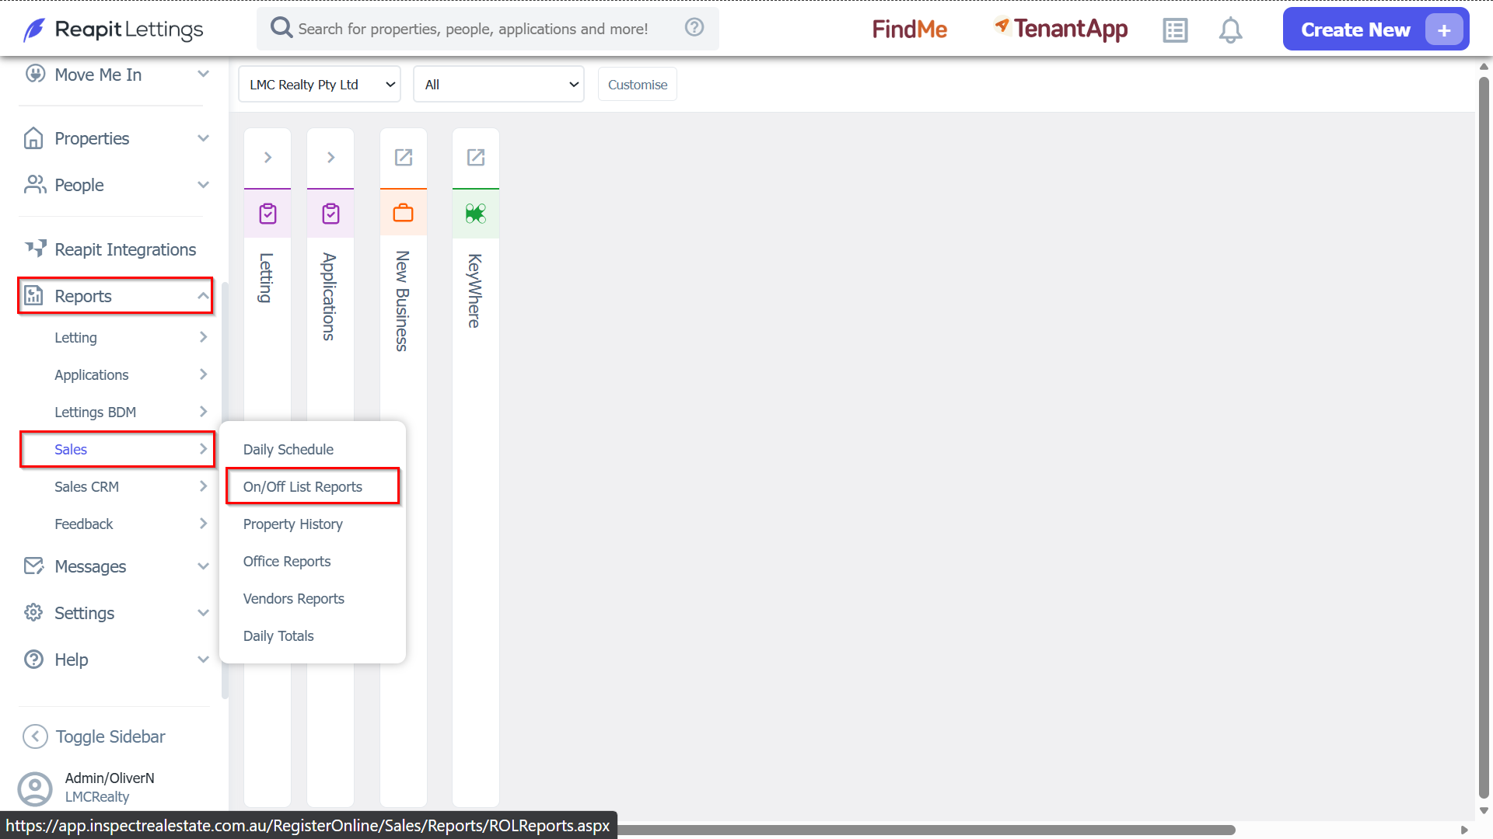This screenshot has height=839, width=1493.
Task: Open the All filter dropdown
Action: point(498,85)
